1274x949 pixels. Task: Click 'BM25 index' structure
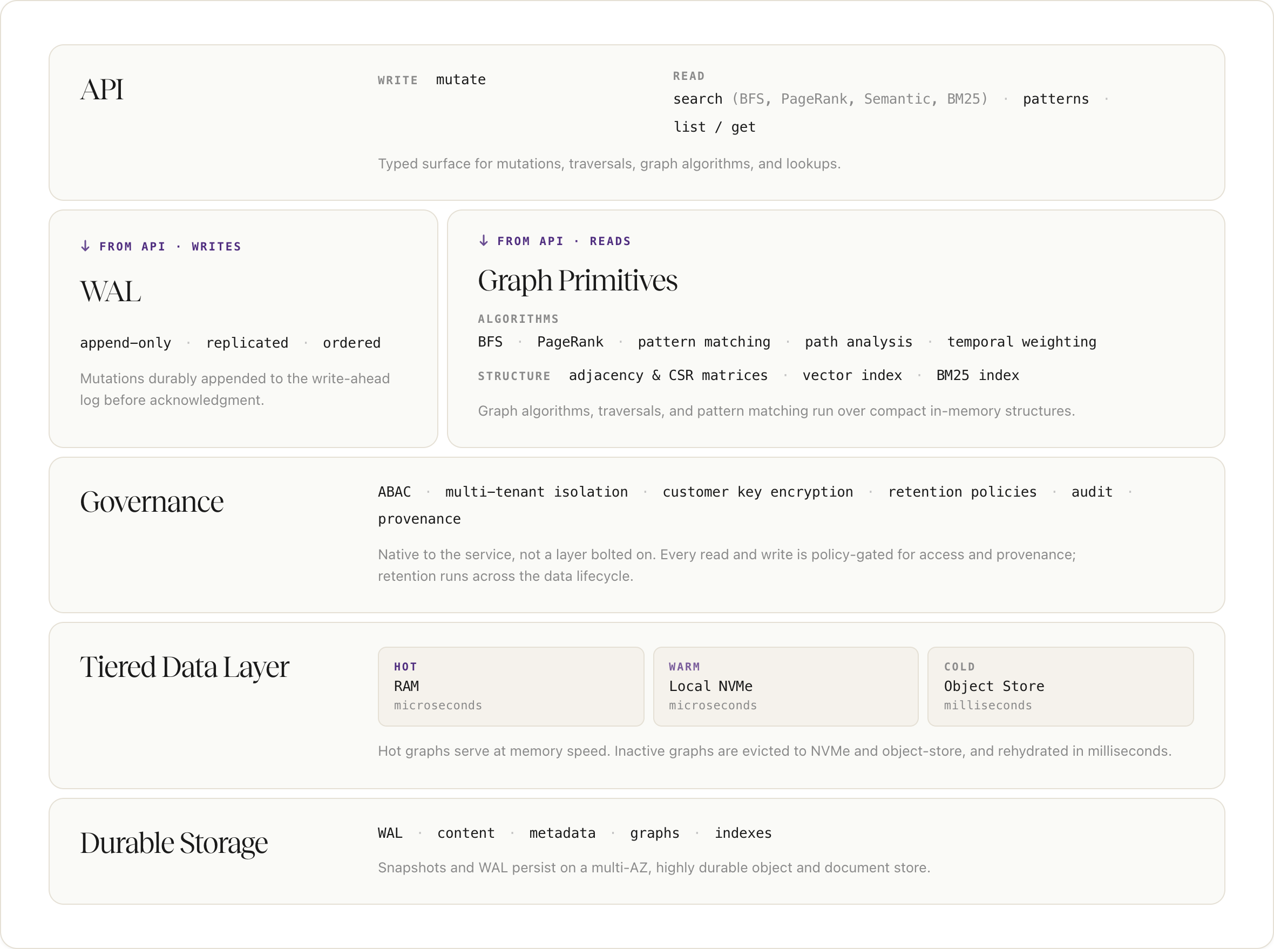click(978, 375)
